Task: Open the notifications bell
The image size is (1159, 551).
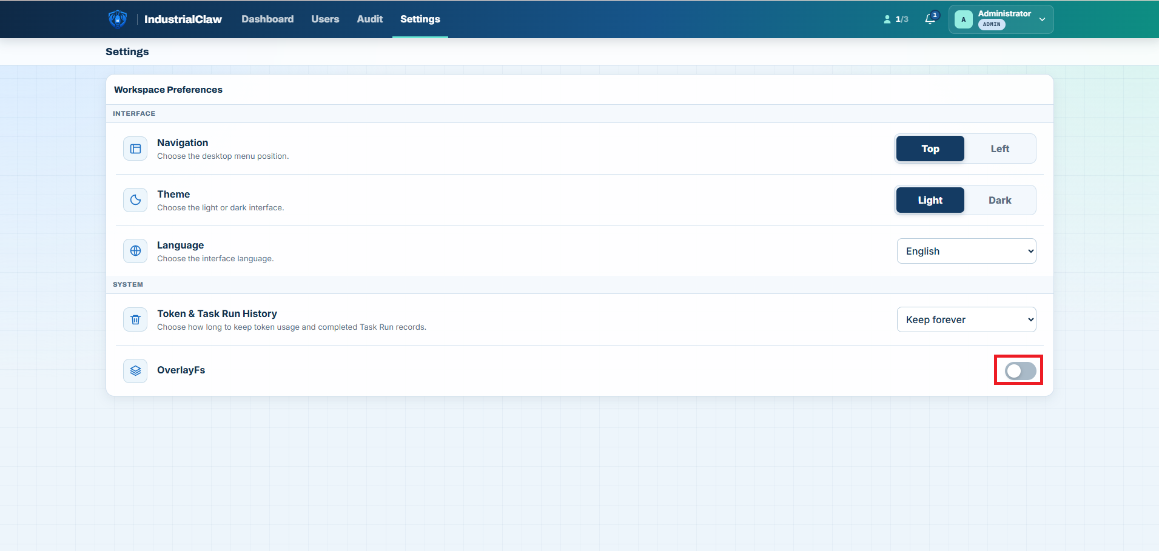Action: pyautogui.click(x=930, y=19)
